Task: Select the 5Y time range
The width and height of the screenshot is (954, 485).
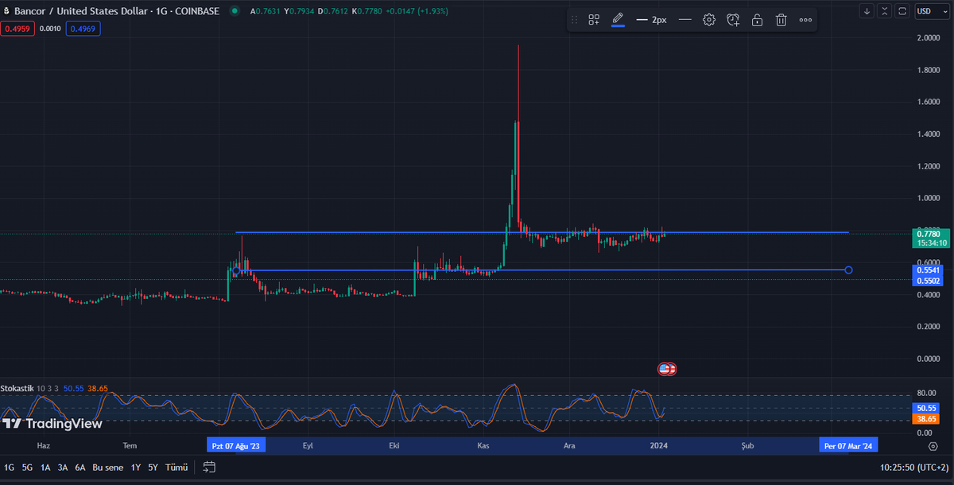Action: click(x=153, y=468)
